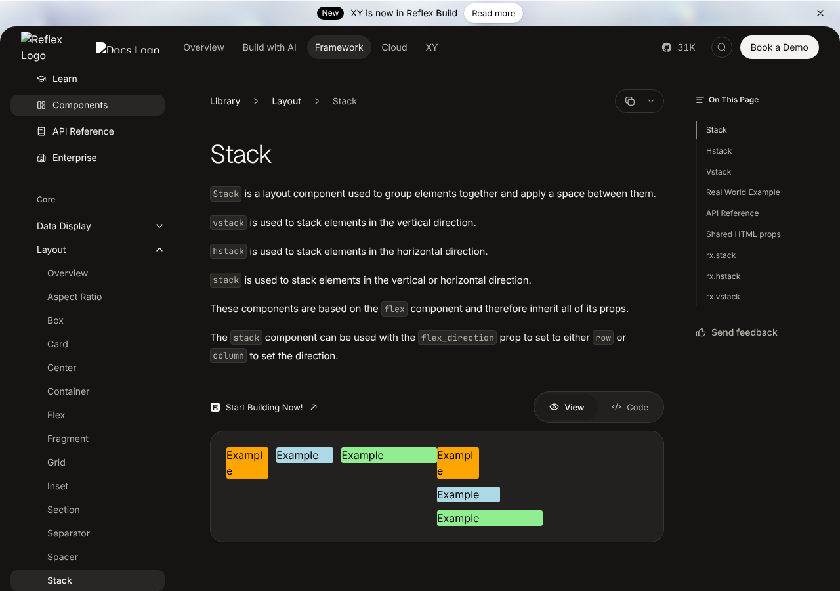Click the Send feedback thumbs-up icon

click(x=701, y=332)
